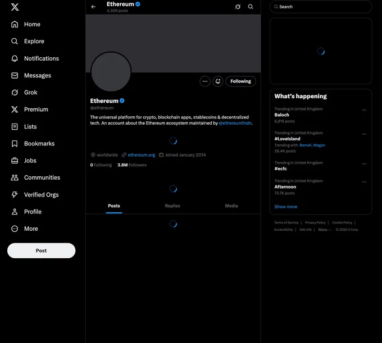
Task: Open Jobs from sidebar
Action: tap(24, 161)
